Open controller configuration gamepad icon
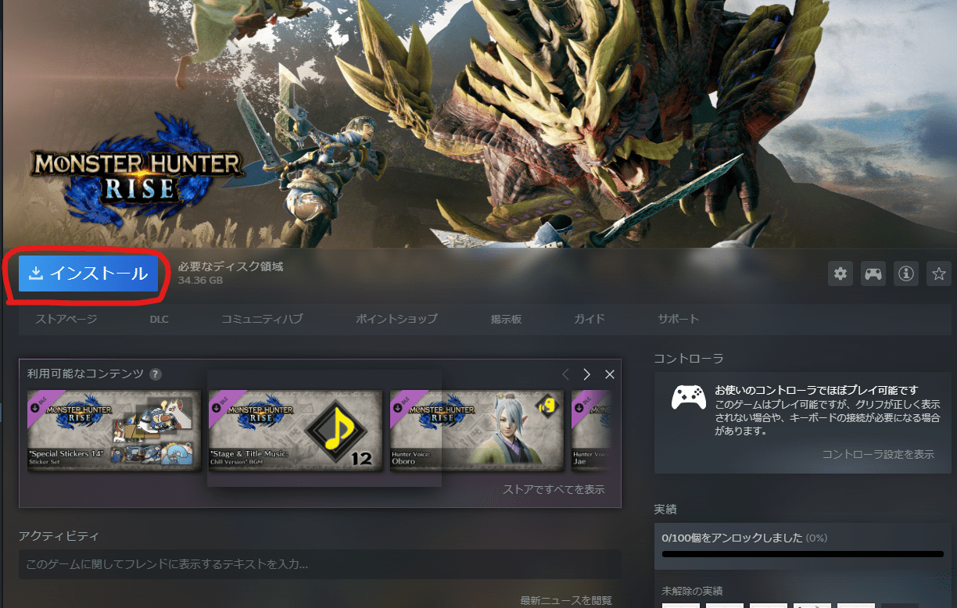Image resolution: width=957 pixels, height=608 pixels. [873, 274]
